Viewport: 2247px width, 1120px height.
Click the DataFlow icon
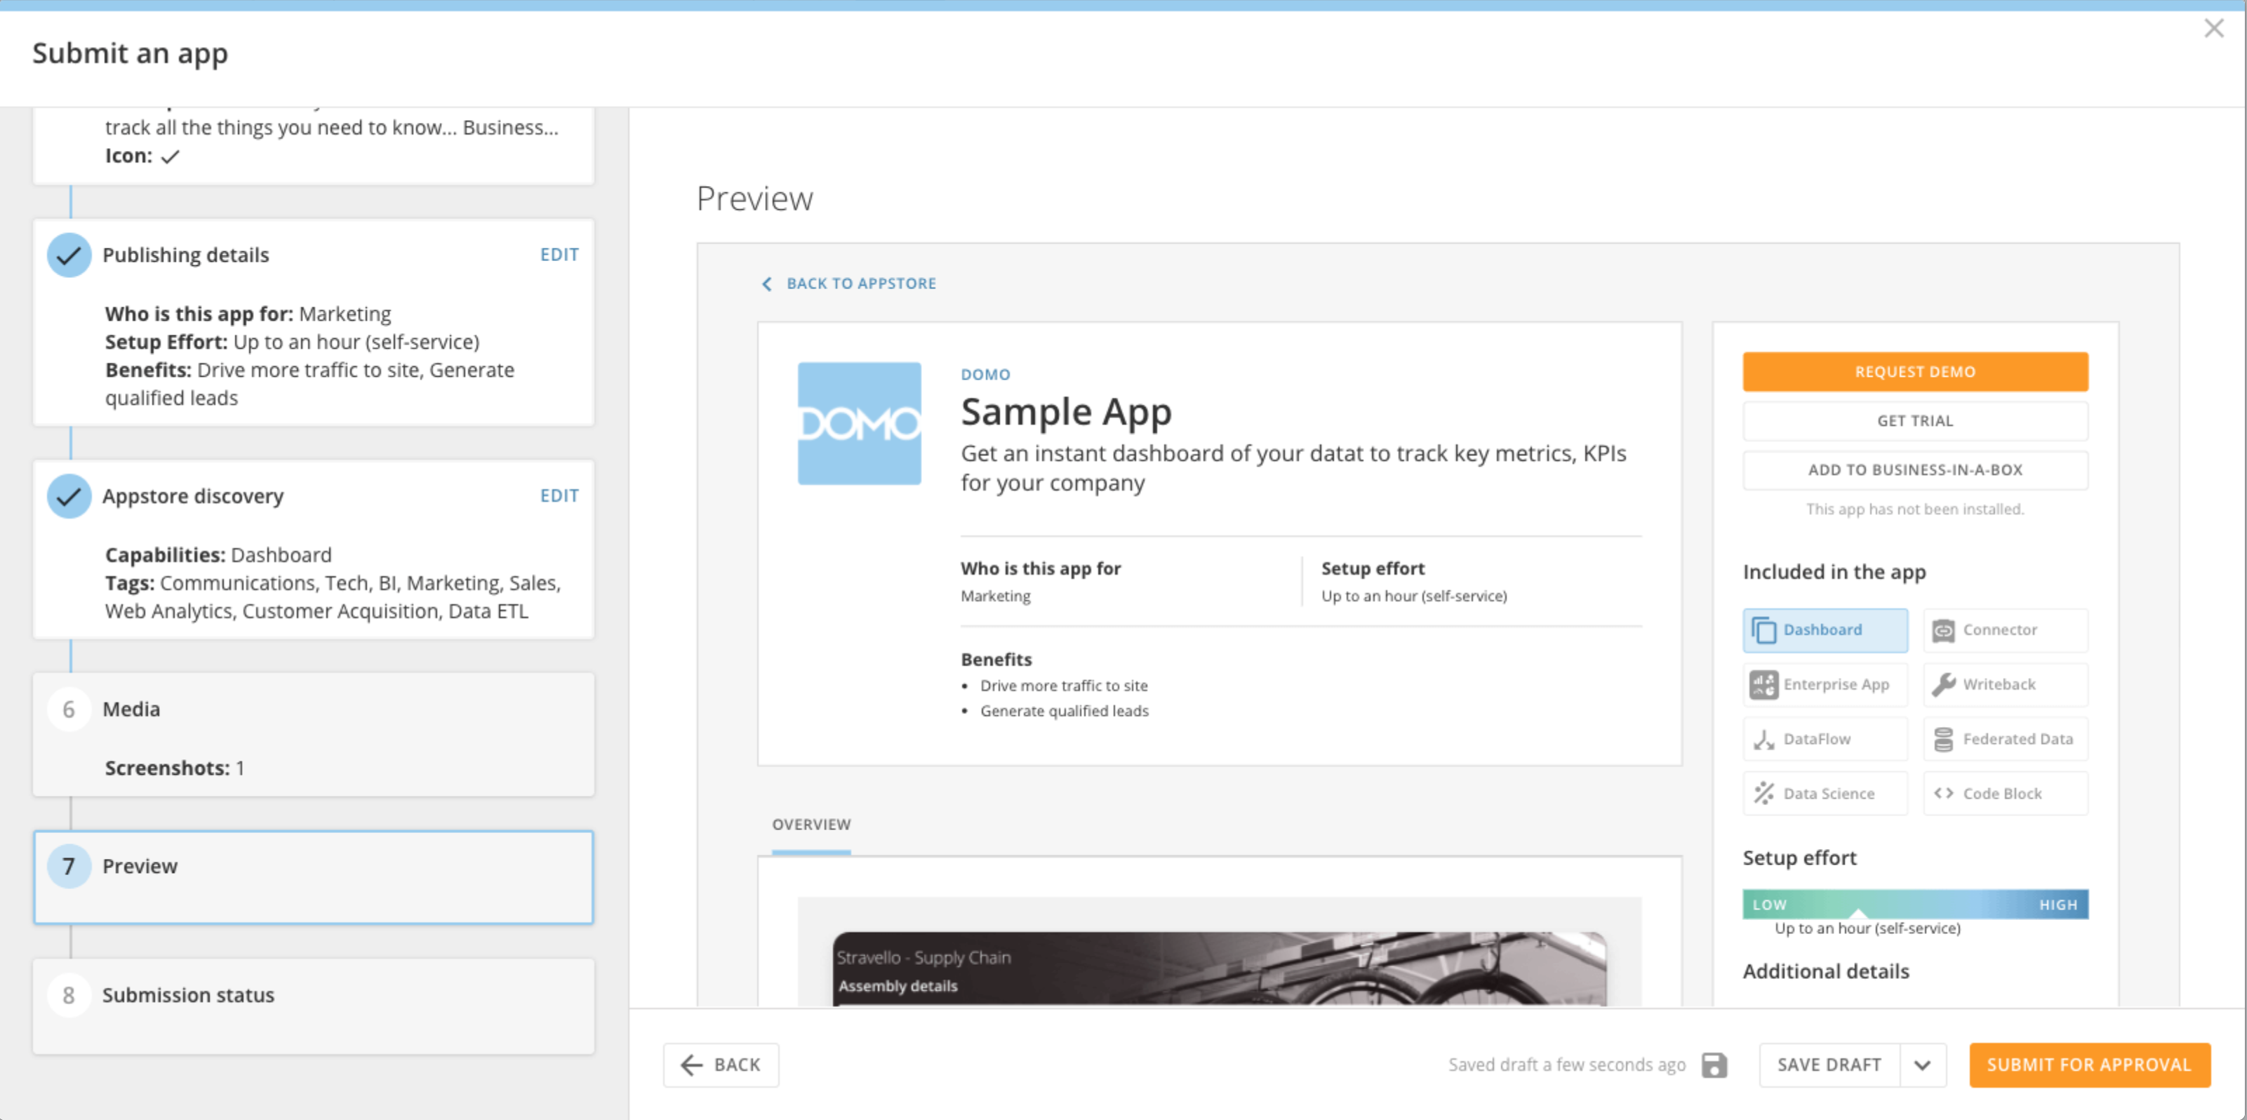click(1763, 740)
